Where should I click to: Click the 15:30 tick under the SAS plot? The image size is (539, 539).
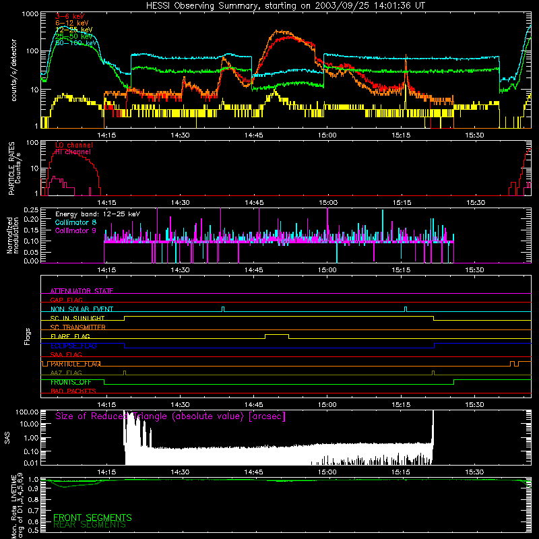tap(474, 472)
